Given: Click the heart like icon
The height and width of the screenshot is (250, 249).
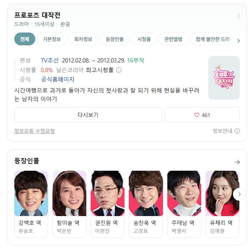Looking at the screenshot, I should (x=197, y=115).
